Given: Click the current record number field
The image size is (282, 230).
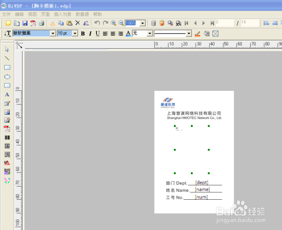Looking at the screenshot, I should 225,23.
